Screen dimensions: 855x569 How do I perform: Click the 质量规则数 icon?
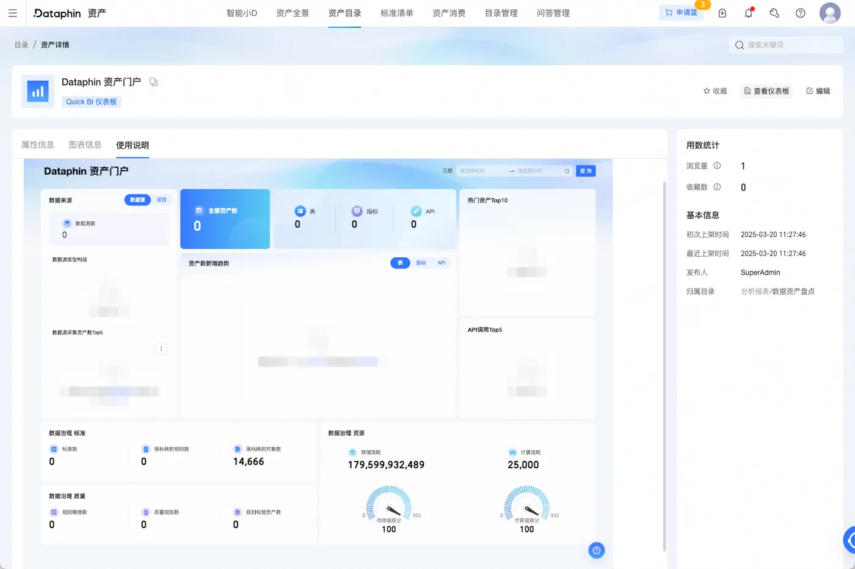(x=145, y=512)
